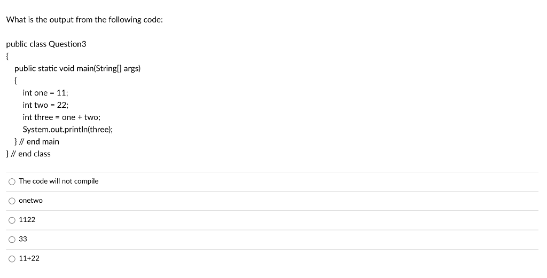Select the '11+22' radio button
547x278 pixels.
click(x=12, y=258)
